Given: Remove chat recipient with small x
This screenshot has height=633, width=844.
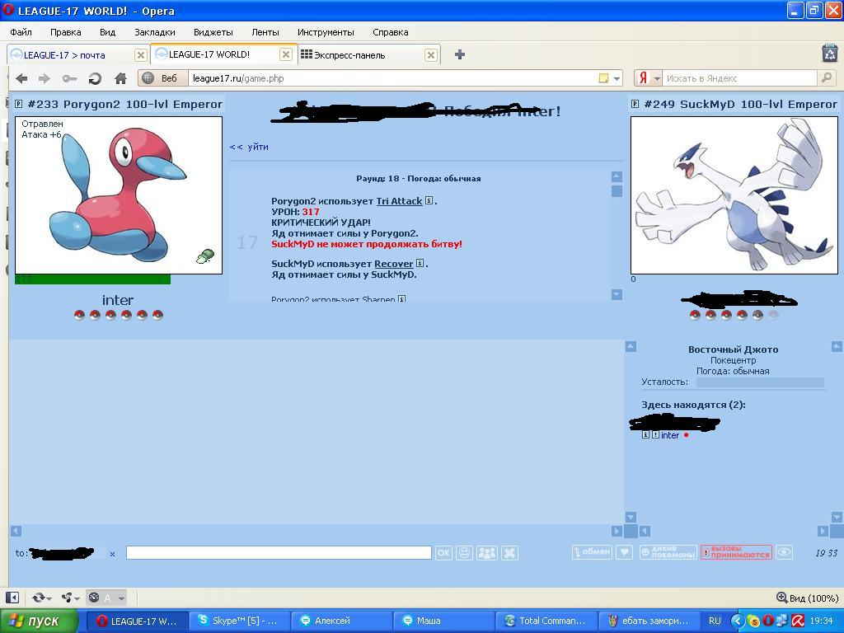Looking at the screenshot, I should click(112, 554).
